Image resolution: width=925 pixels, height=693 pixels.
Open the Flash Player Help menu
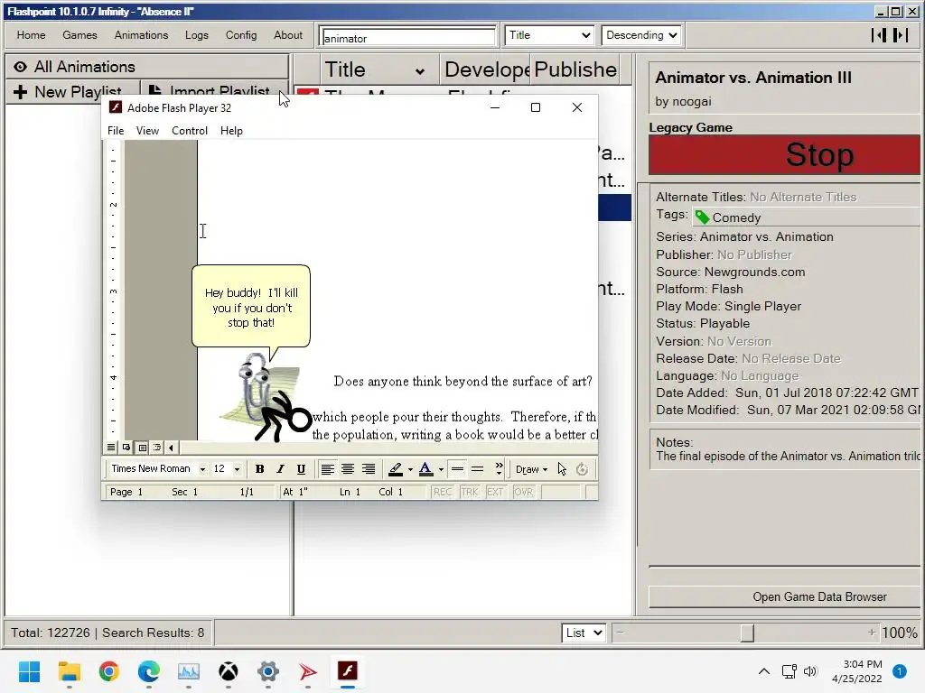pyautogui.click(x=231, y=131)
